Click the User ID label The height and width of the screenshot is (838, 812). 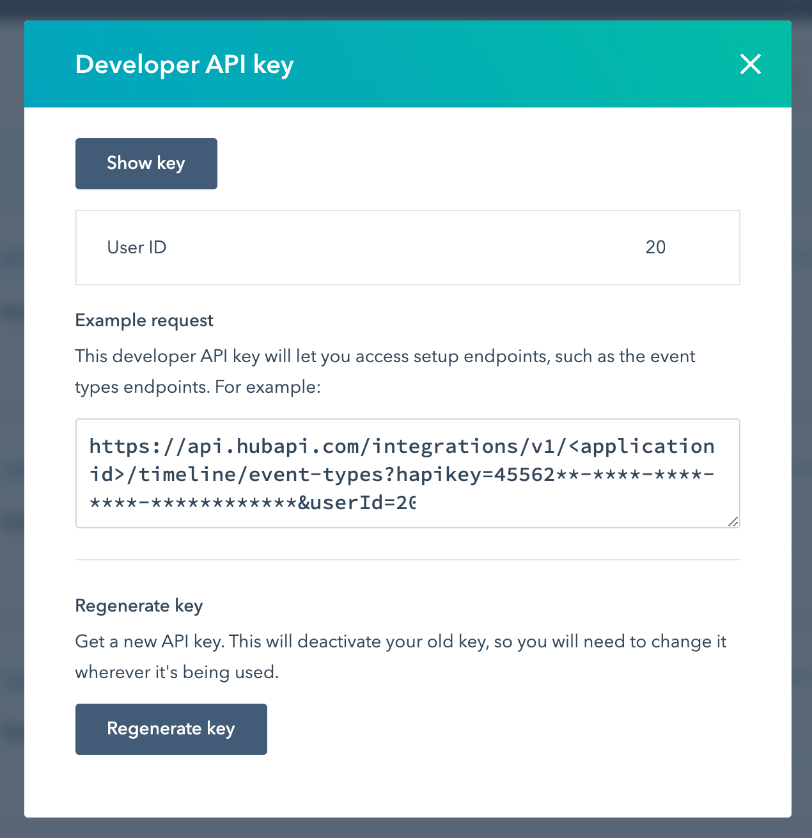click(x=136, y=248)
